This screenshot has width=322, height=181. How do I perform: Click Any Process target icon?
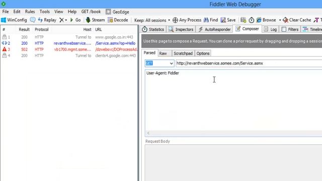[175, 20]
